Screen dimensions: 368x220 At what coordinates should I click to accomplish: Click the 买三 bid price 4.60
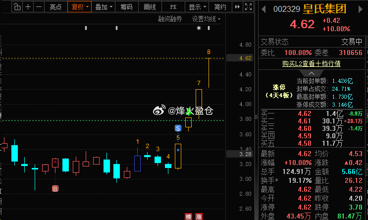[305, 128]
